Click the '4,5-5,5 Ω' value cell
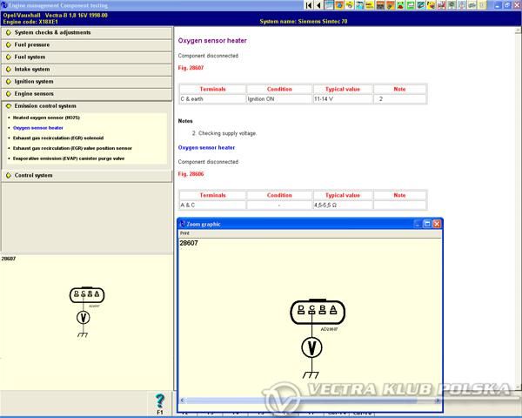This screenshot has width=522, height=418. [343, 205]
